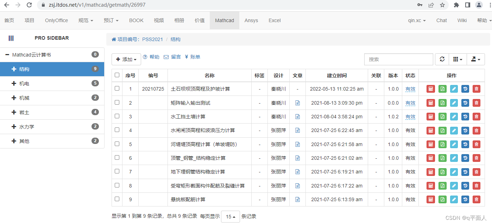Open the columns grid dropdown
The height and width of the screenshot is (224, 492).
coord(458,59)
